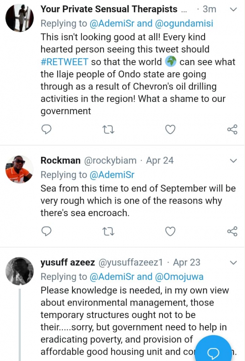View yusuff azeez's avatar photo
The image size is (245, 361).
coord(19,271)
